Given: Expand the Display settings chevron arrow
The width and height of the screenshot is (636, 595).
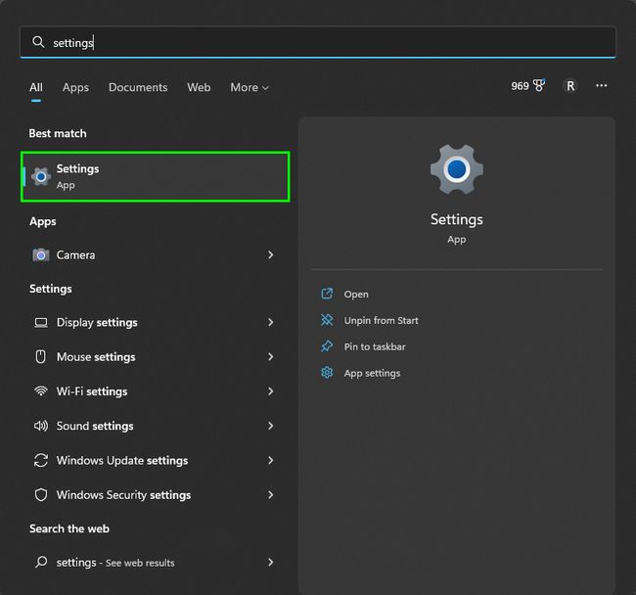Looking at the screenshot, I should click(x=270, y=323).
